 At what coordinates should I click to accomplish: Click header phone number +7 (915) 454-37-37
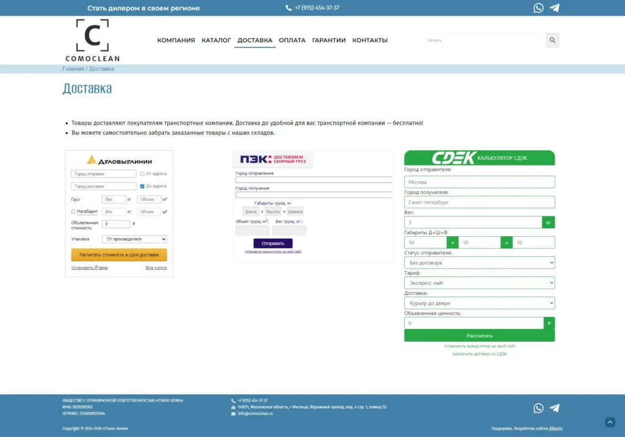[x=317, y=8]
